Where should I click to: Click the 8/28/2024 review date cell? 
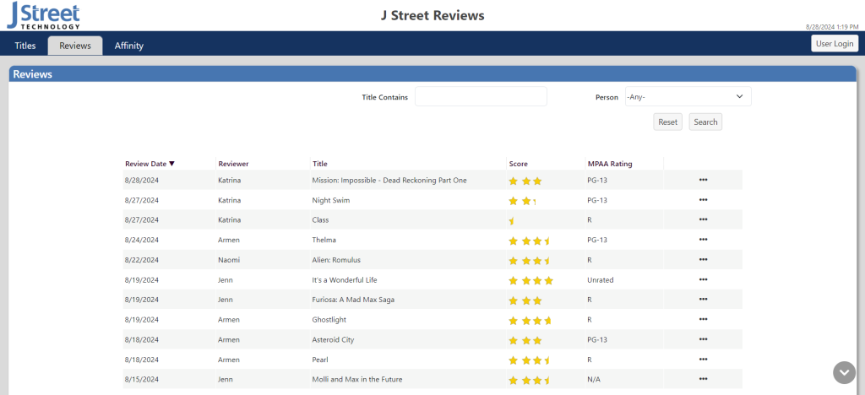(142, 181)
